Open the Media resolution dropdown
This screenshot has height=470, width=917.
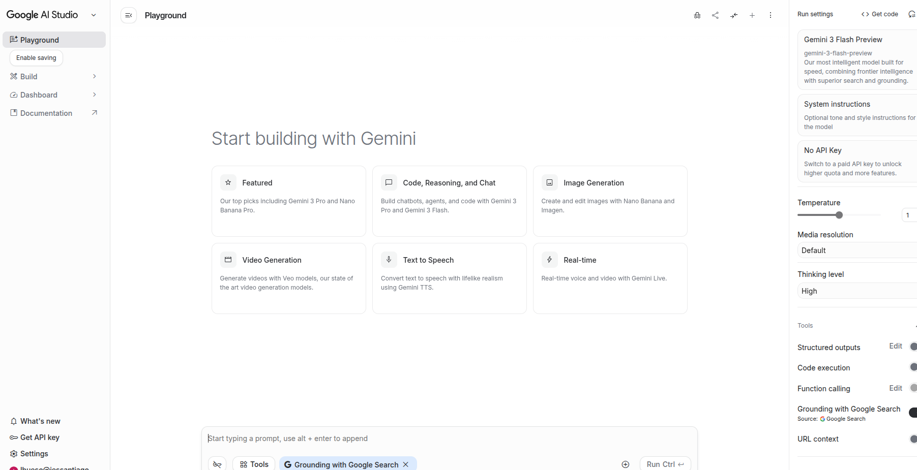[x=857, y=250]
